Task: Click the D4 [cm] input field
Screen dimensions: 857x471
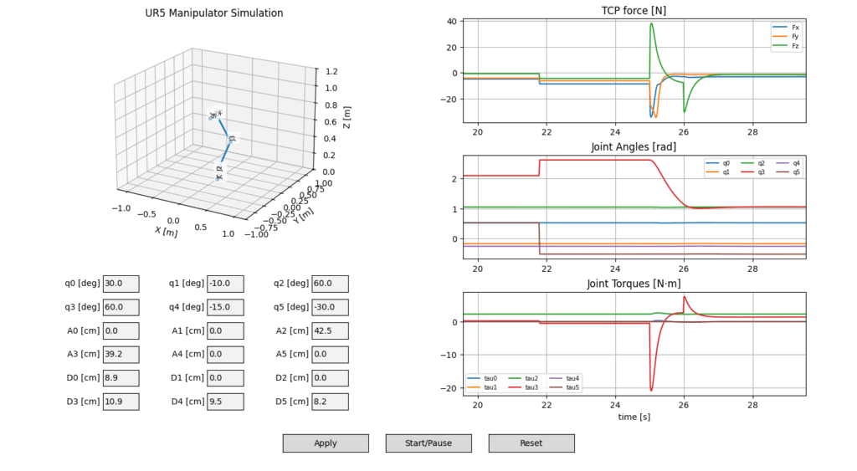Action: tap(225, 402)
